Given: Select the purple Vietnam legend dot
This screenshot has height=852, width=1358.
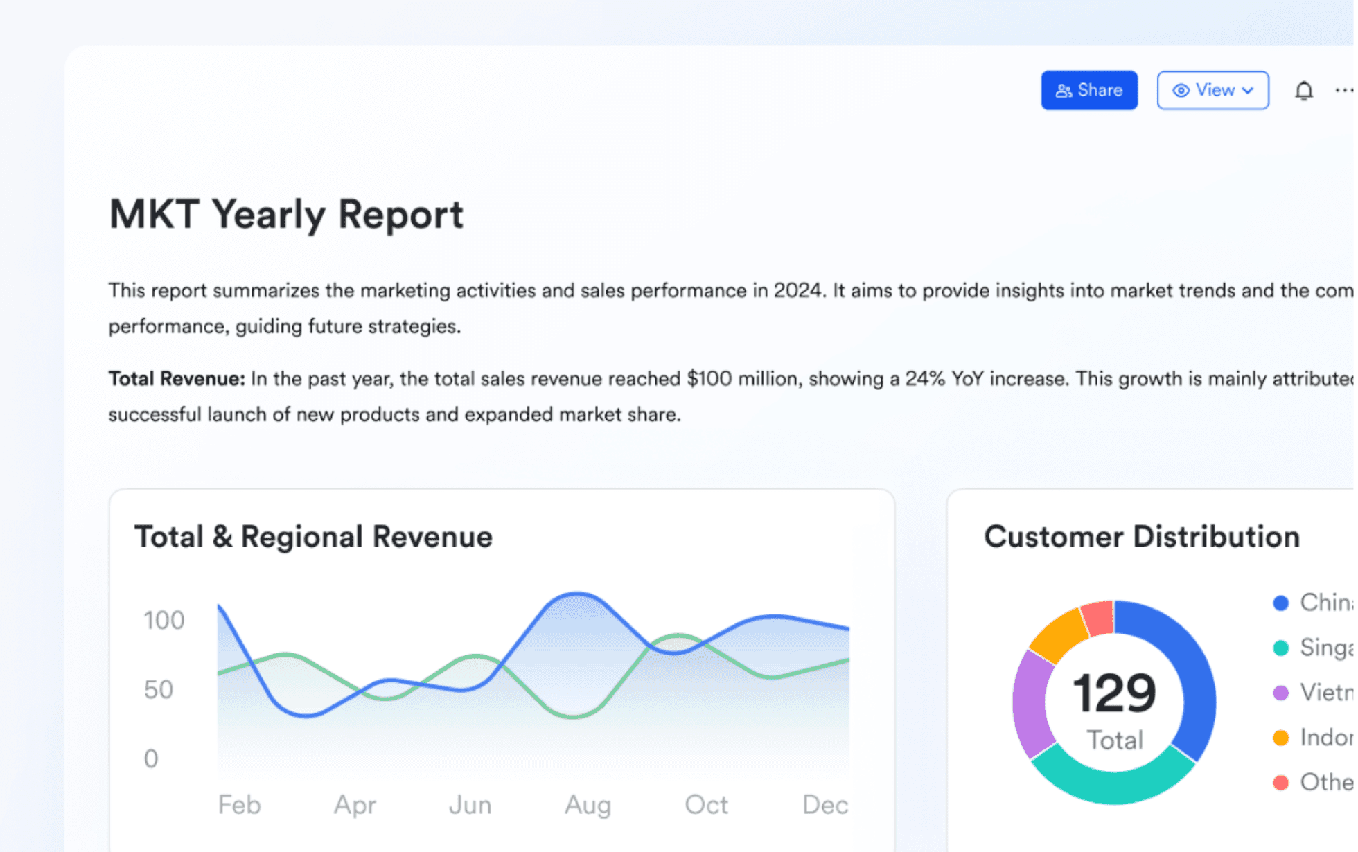Looking at the screenshot, I should pyautogui.click(x=1280, y=693).
